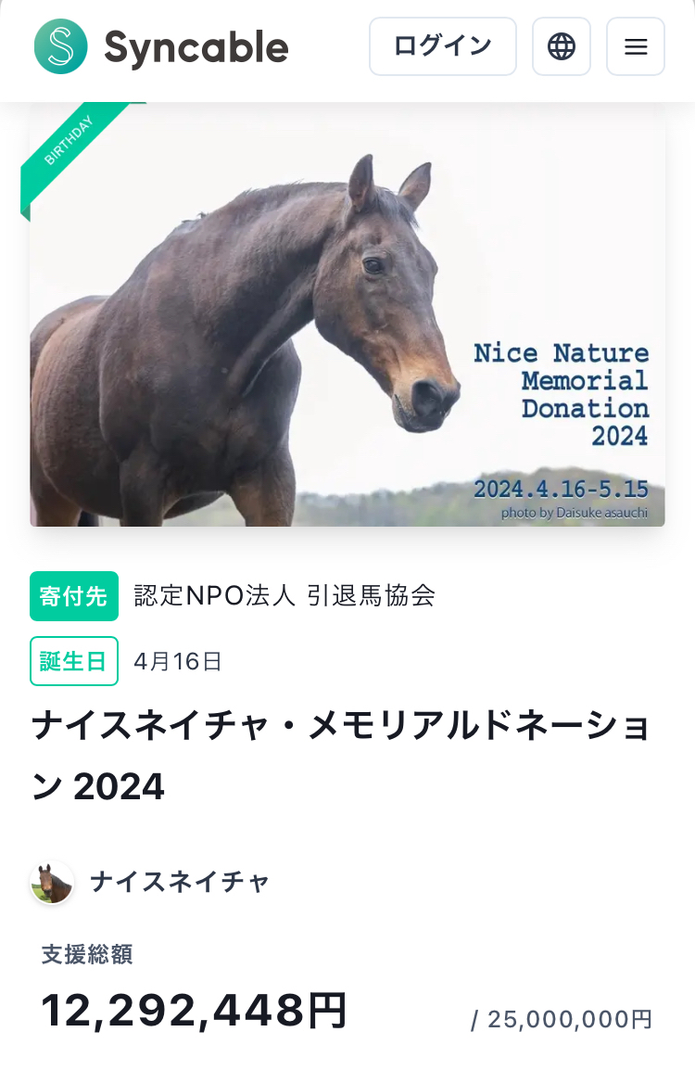Click the photo by Daisuke asauchi credit
The width and height of the screenshot is (695, 1070).
575,513
